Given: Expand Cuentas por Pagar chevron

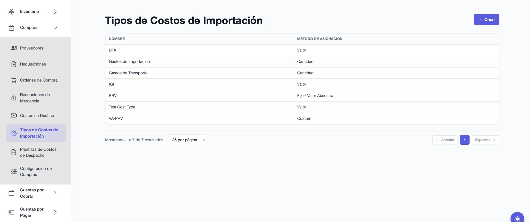Looking at the screenshot, I should [x=55, y=212].
